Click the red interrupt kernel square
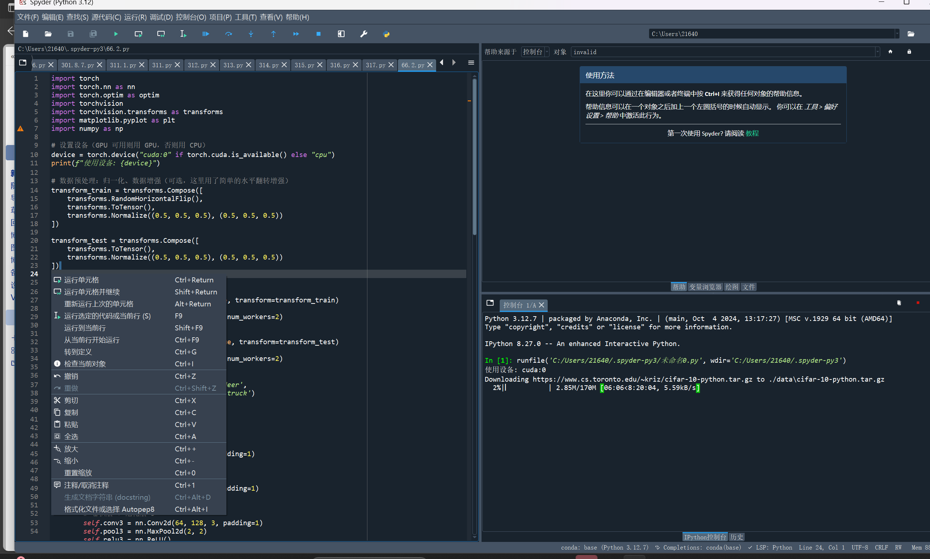Viewport: 930px width, 559px height. [918, 303]
